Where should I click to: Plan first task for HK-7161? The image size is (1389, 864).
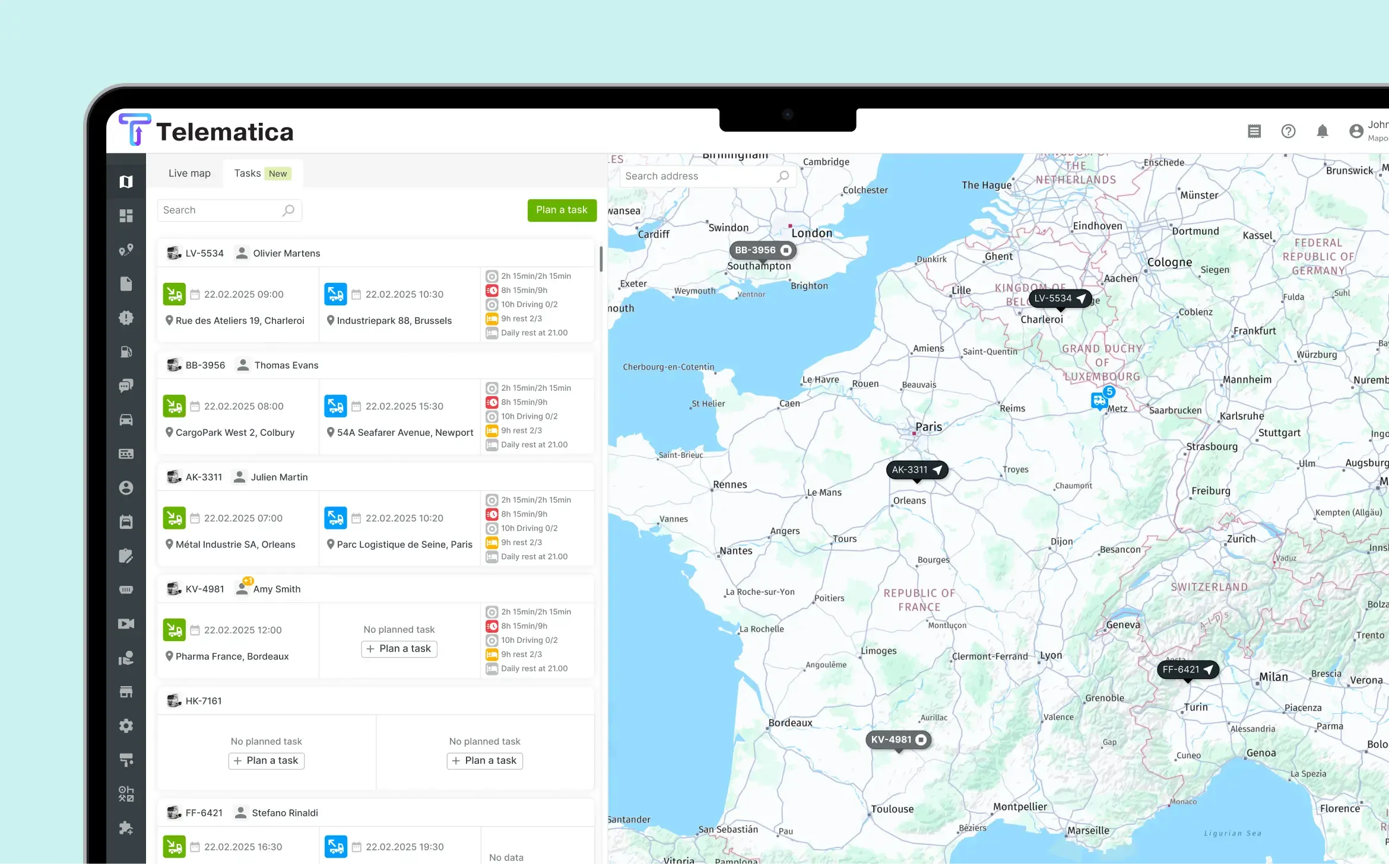(x=266, y=761)
